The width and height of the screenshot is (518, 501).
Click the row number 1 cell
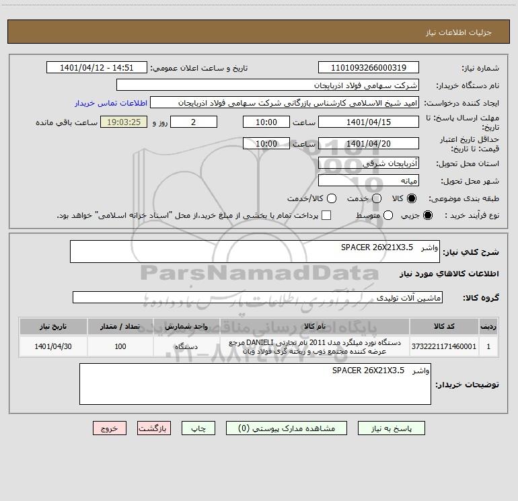488,346
